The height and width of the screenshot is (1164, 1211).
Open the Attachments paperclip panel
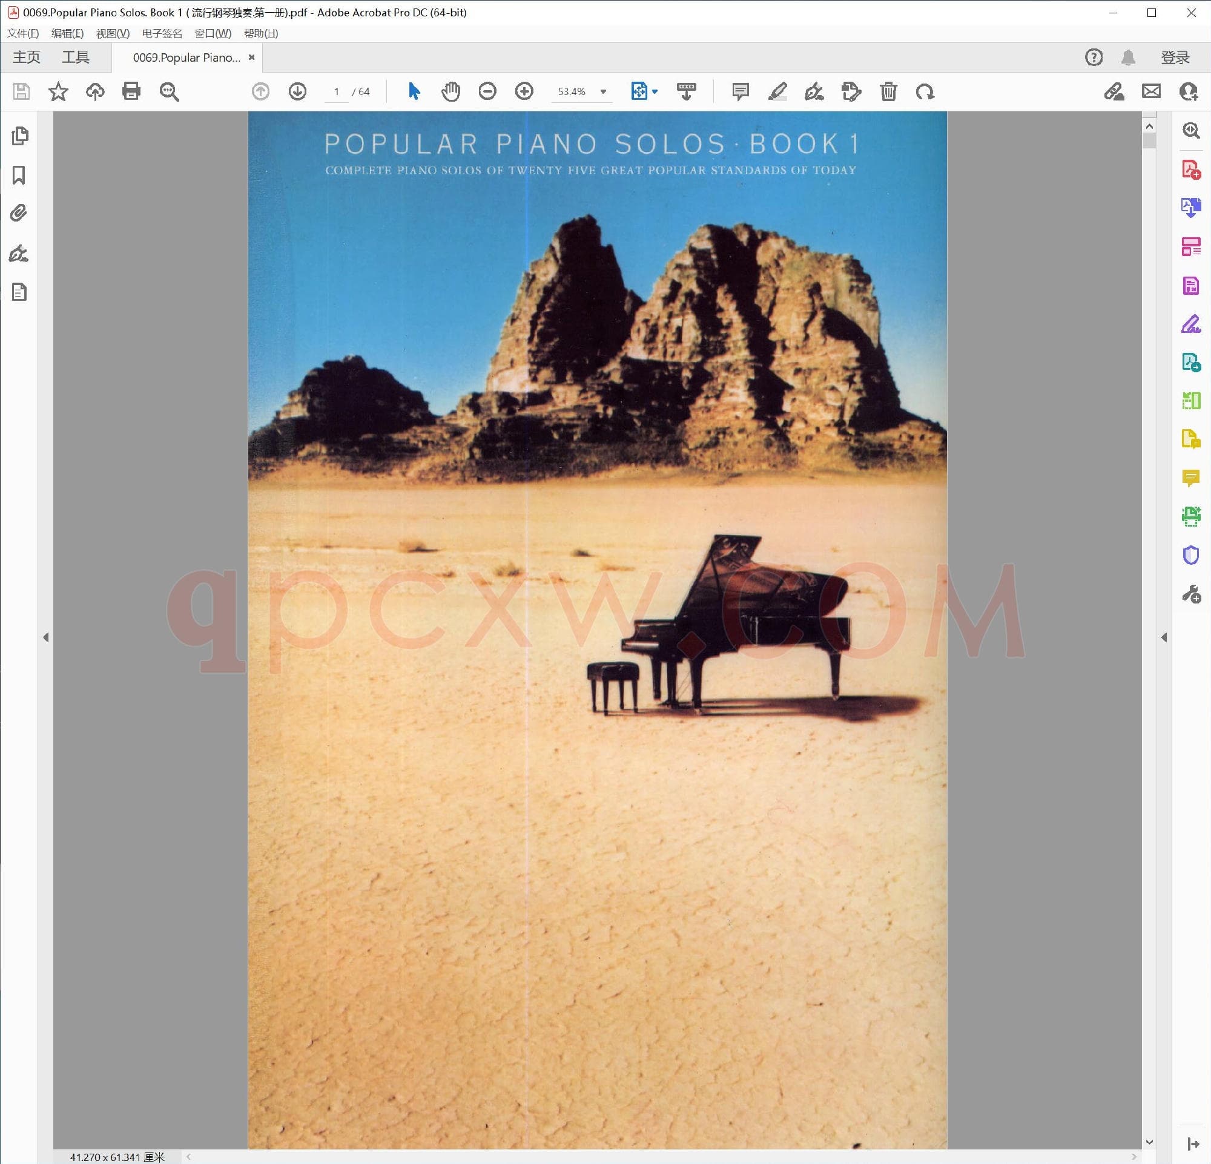(x=19, y=214)
